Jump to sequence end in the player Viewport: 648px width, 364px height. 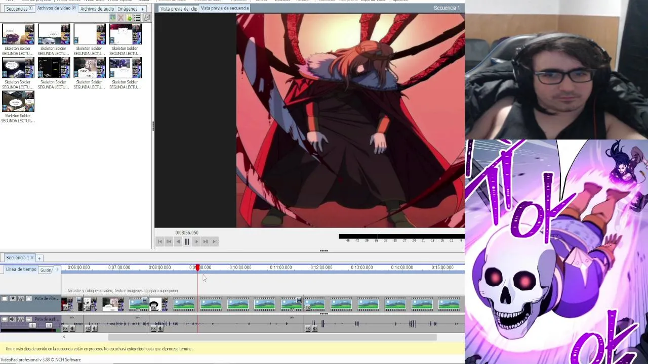tap(214, 242)
